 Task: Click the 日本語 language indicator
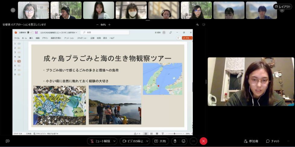point(29,134)
